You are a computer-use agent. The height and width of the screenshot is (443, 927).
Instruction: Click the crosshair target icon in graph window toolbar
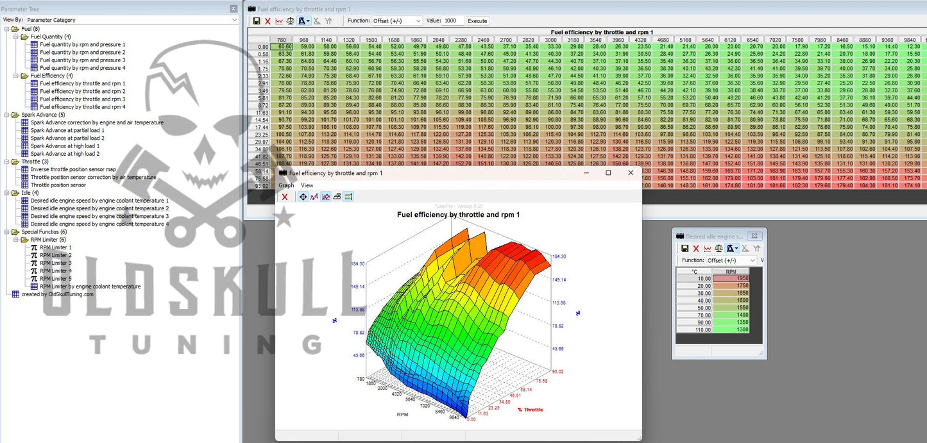(x=303, y=197)
